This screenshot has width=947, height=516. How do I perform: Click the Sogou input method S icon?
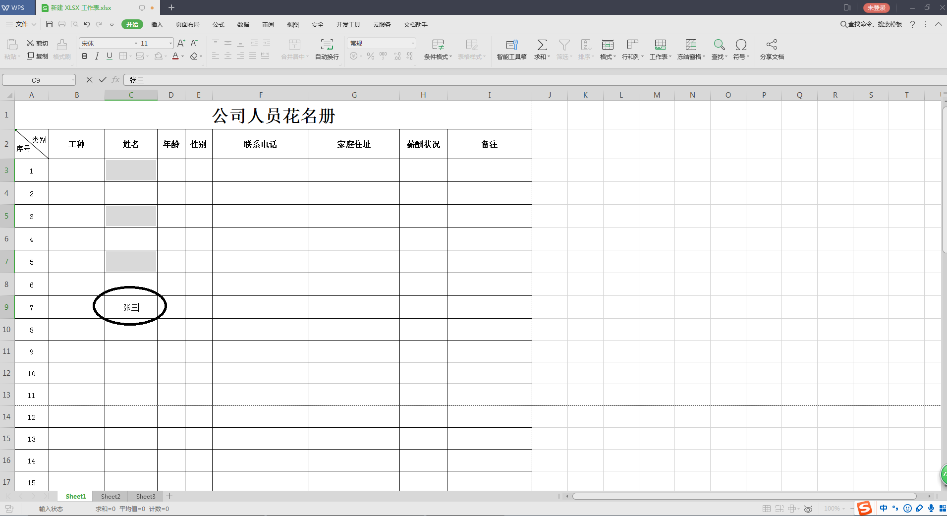tap(864, 508)
